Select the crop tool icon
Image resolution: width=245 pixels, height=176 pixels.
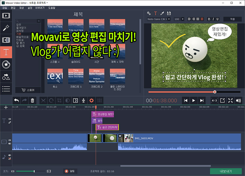(59, 101)
